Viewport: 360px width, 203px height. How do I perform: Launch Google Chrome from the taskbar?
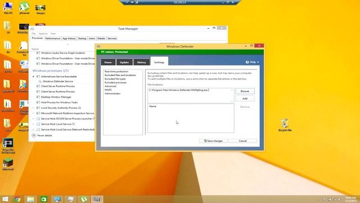click(17, 199)
